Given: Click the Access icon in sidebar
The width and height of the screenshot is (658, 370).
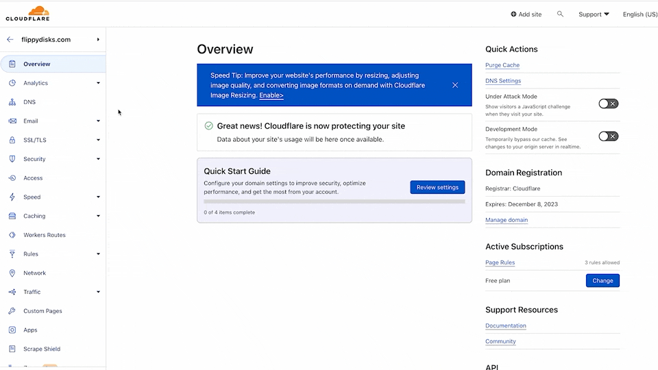Looking at the screenshot, I should point(12,178).
